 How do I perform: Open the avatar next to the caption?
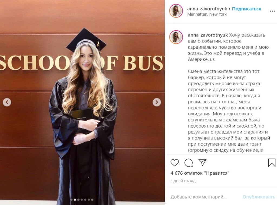176,37
